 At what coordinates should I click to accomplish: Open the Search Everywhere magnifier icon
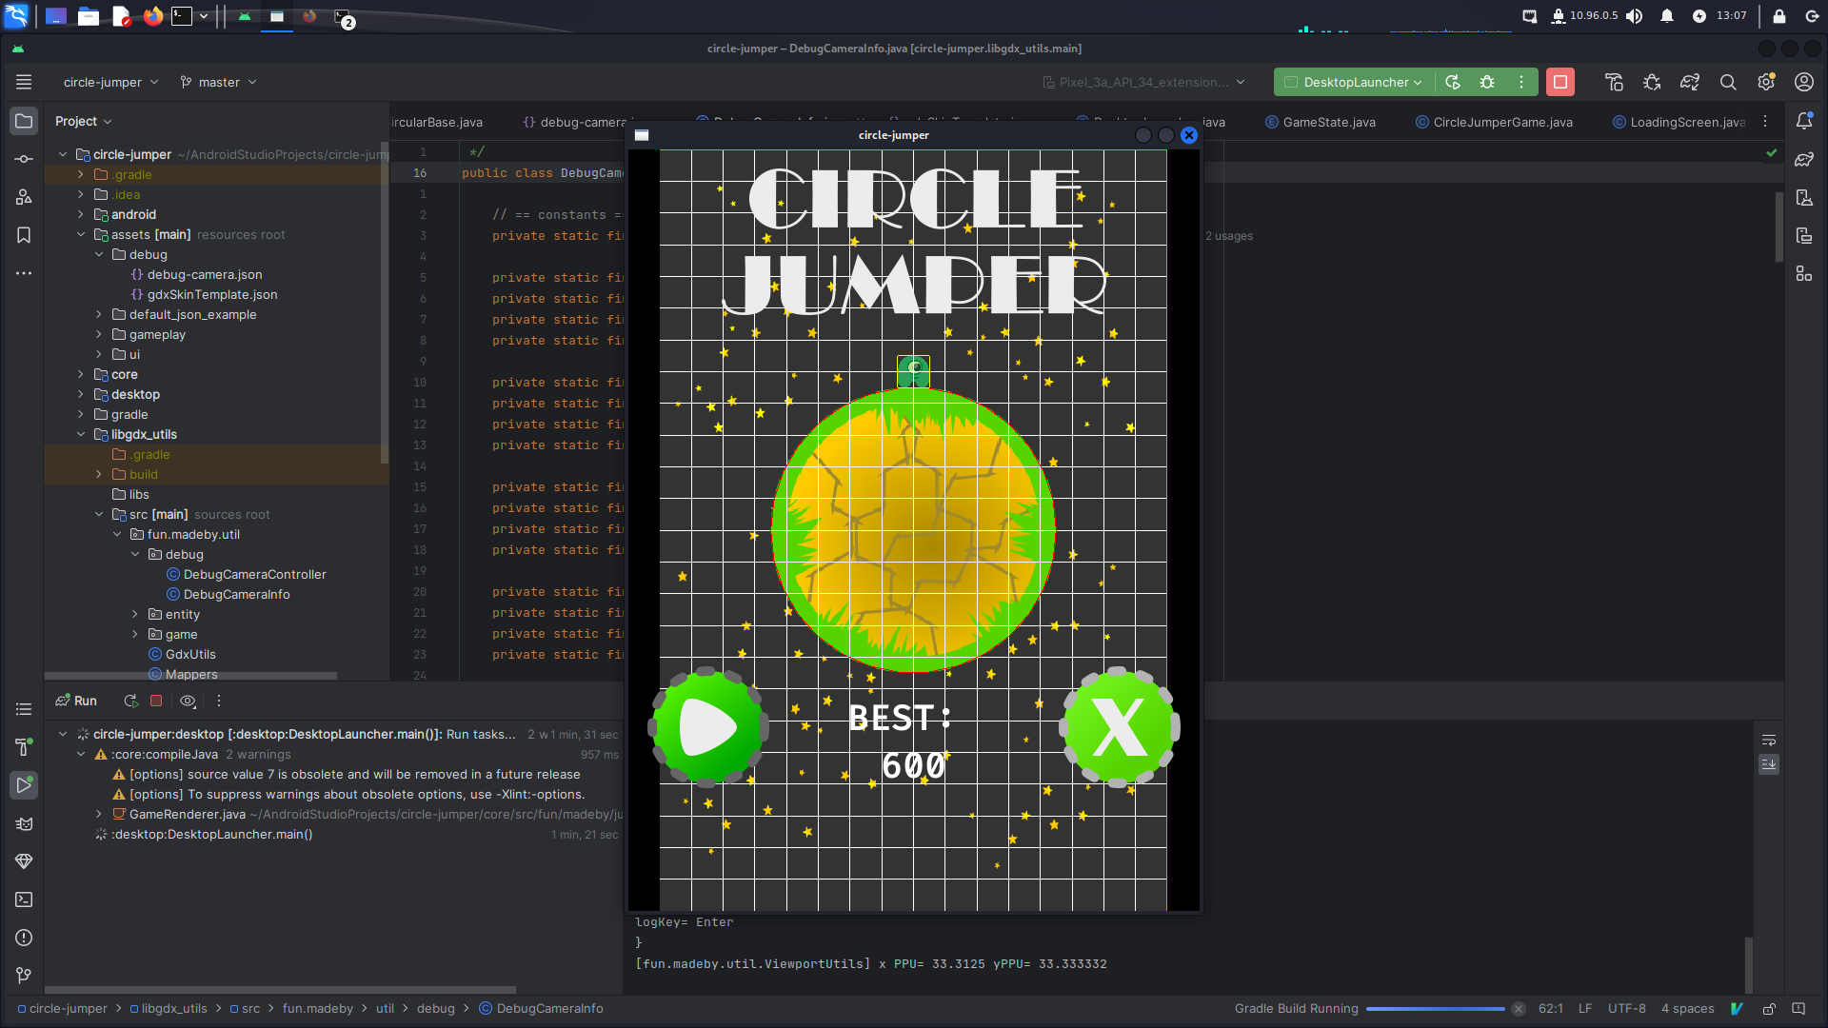point(1728,82)
